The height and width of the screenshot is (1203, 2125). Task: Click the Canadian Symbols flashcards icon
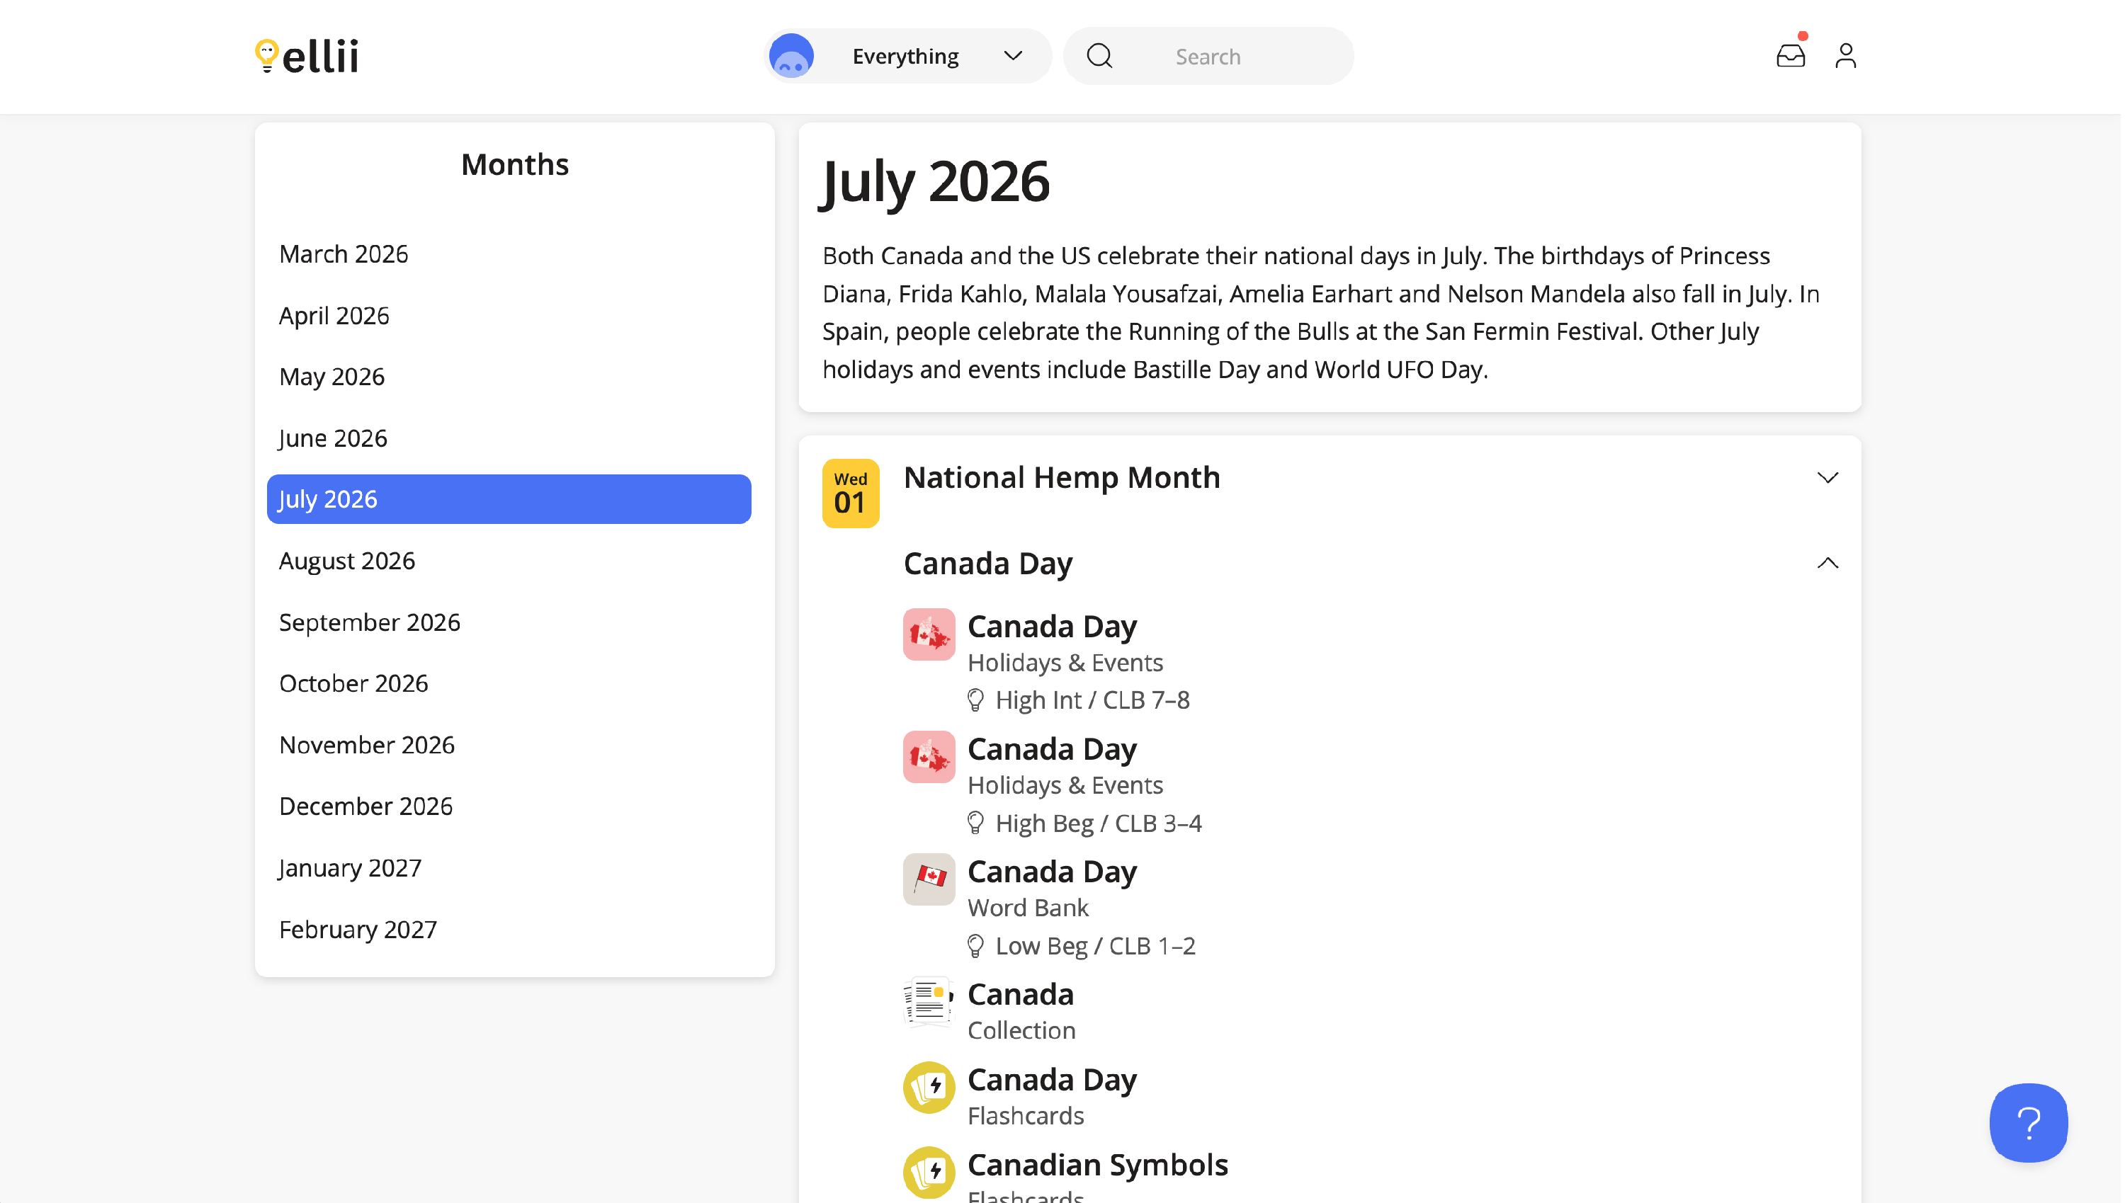pos(930,1173)
